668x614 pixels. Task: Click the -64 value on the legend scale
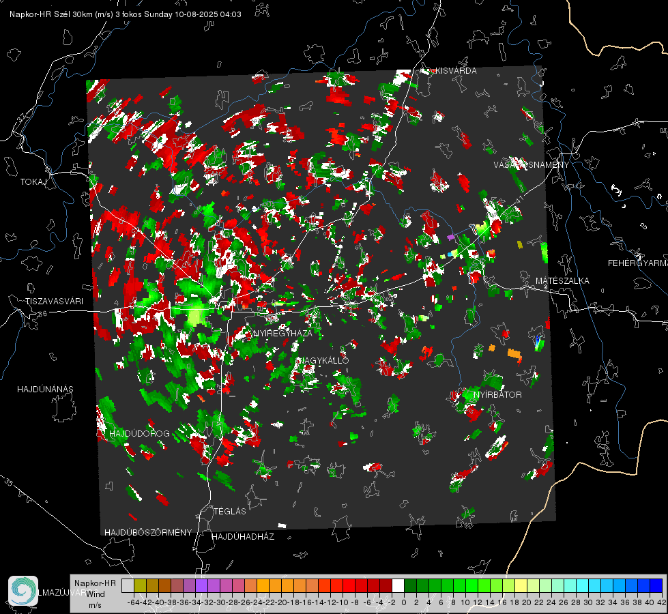(134, 602)
